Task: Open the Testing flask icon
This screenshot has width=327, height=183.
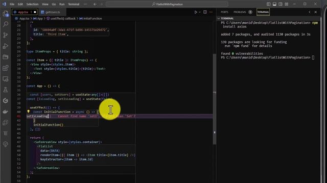Action: click(6, 90)
